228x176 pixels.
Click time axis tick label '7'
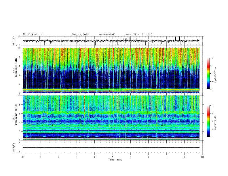149,157
